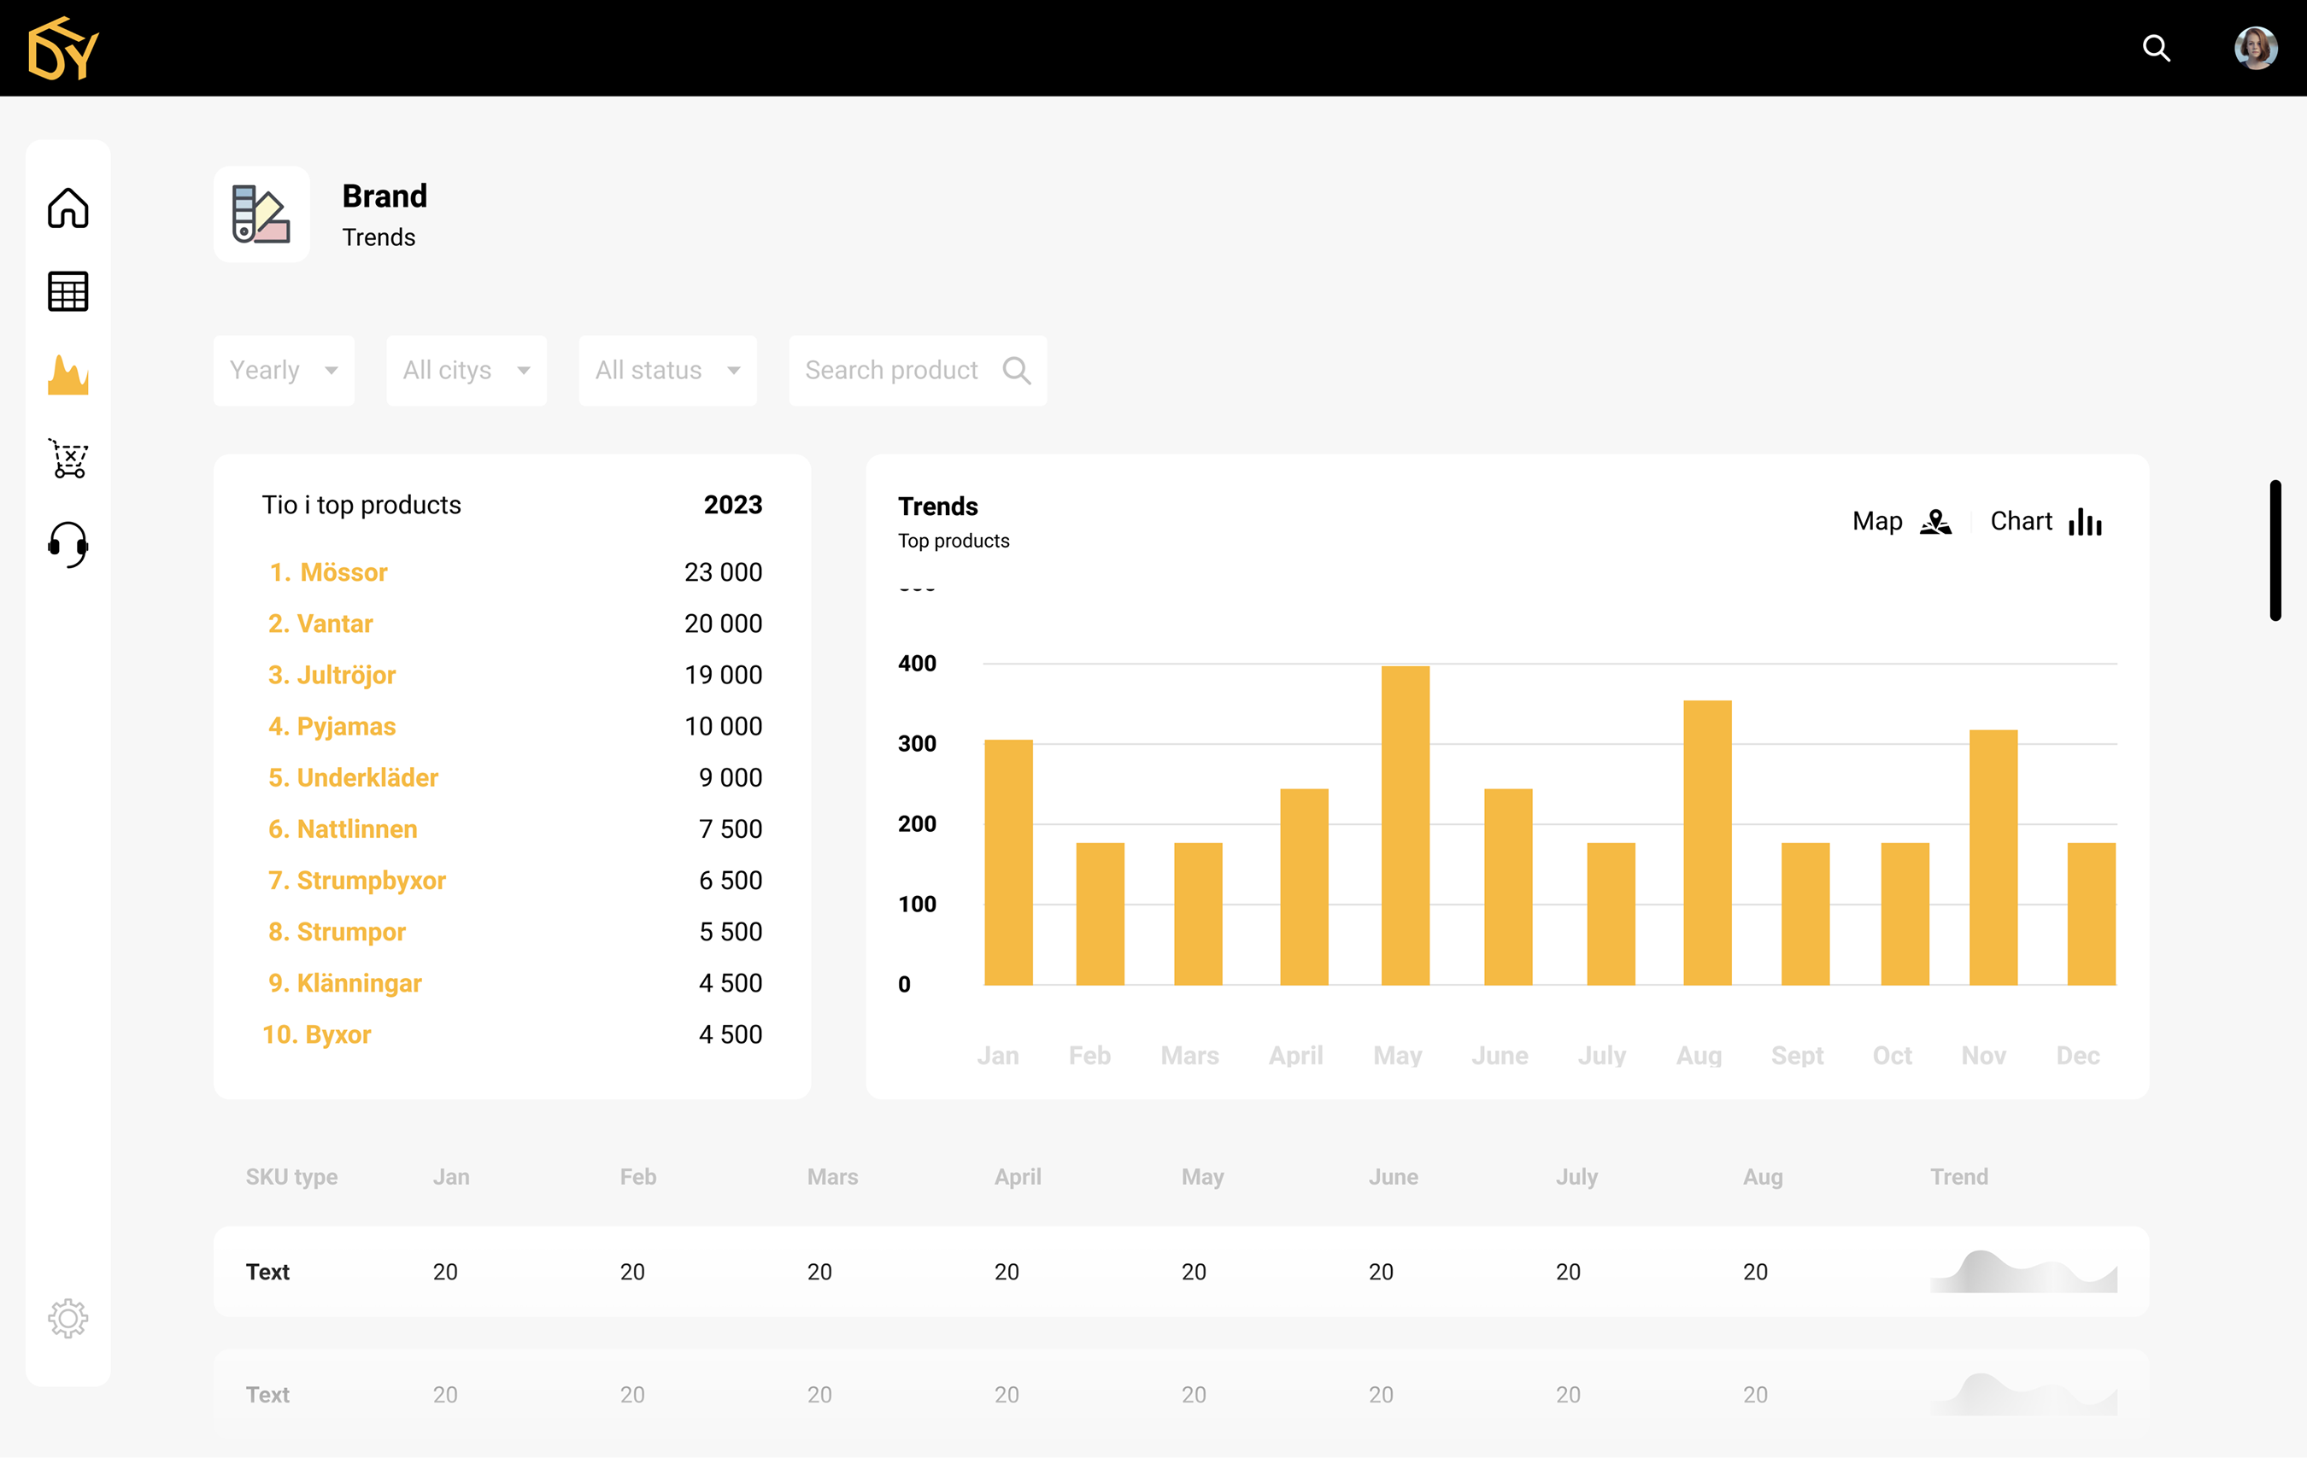
Task: Click the DY logo
Action: click(63, 48)
